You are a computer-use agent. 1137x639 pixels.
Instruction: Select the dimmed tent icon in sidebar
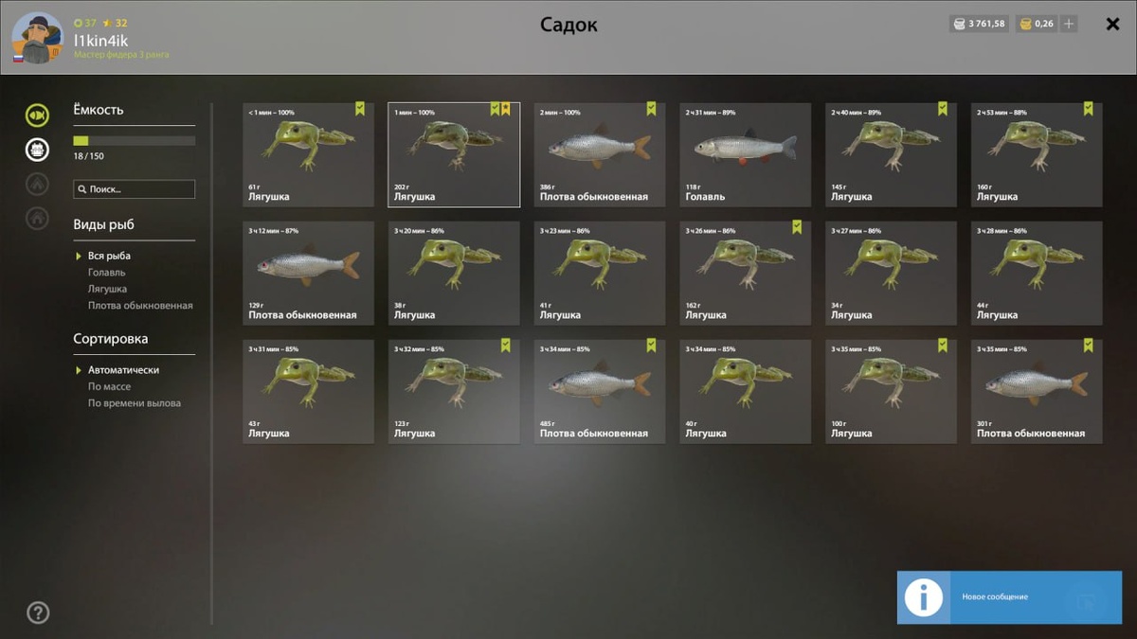tap(37, 184)
